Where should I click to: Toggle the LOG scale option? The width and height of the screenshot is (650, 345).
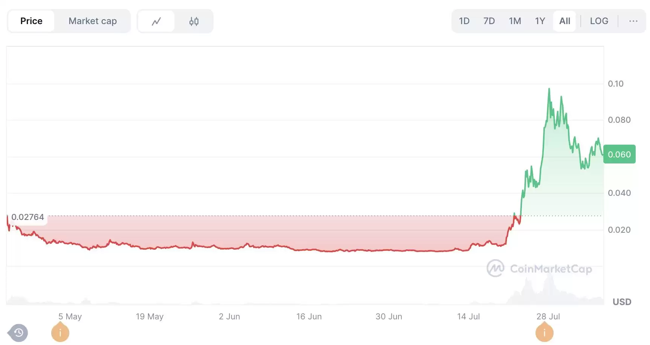[599, 21]
